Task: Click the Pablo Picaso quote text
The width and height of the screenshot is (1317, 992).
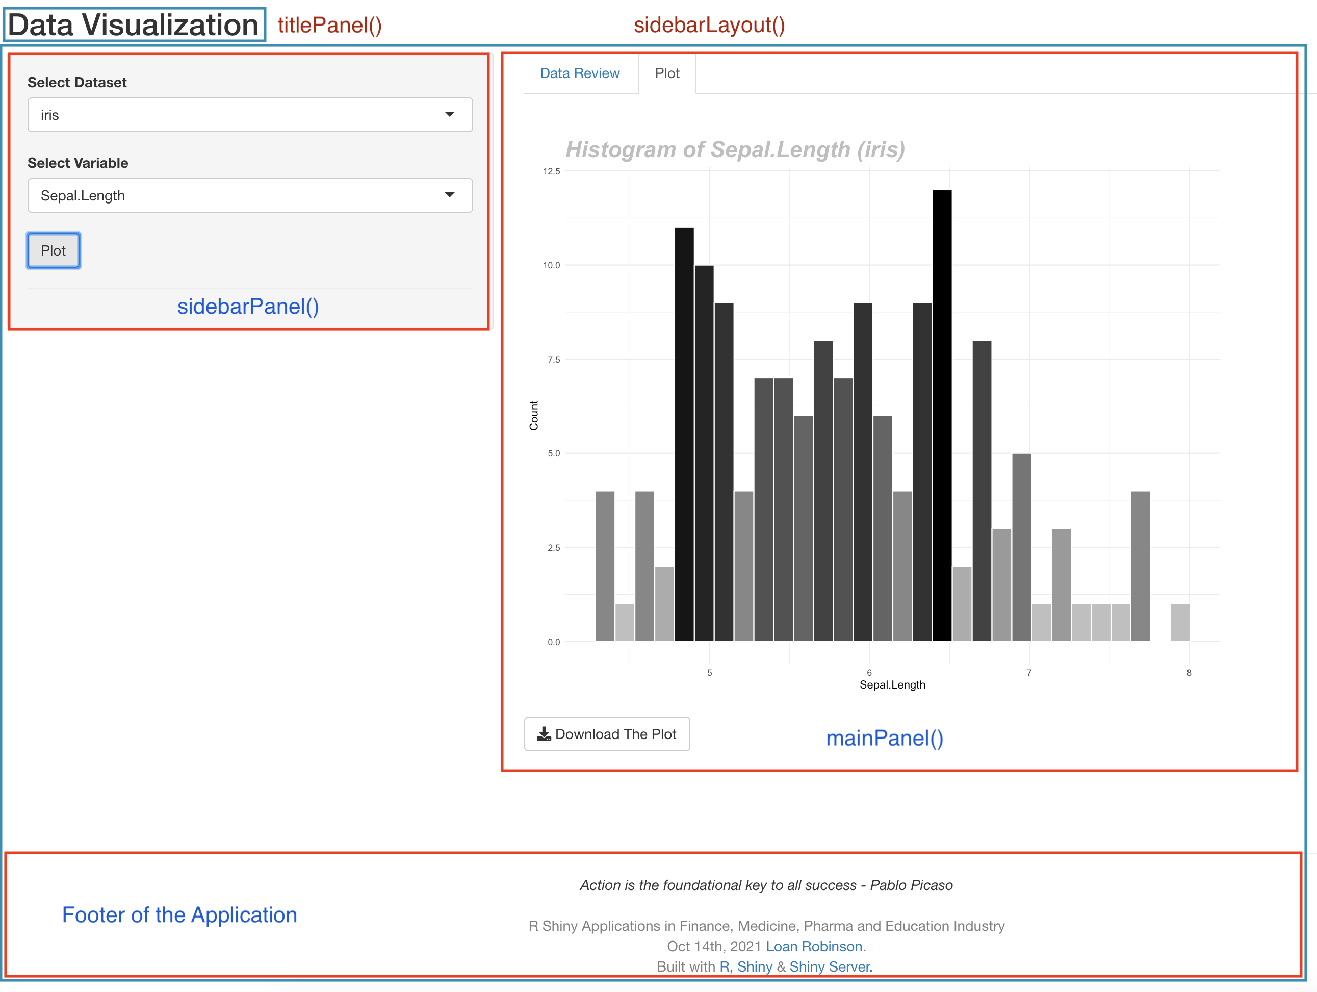Action: pos(766,885)
